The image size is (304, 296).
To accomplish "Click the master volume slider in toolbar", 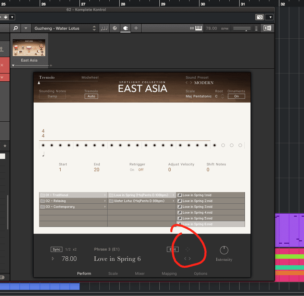I will click(242, 28).
